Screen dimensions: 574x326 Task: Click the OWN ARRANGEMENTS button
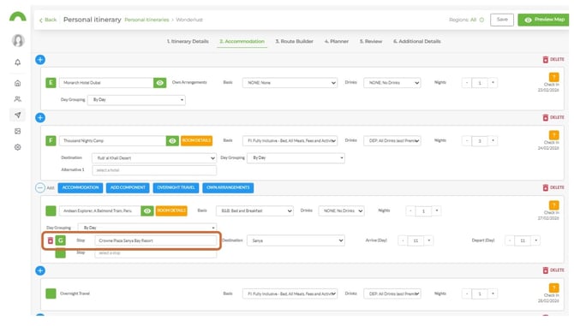(x=228, y=188)
